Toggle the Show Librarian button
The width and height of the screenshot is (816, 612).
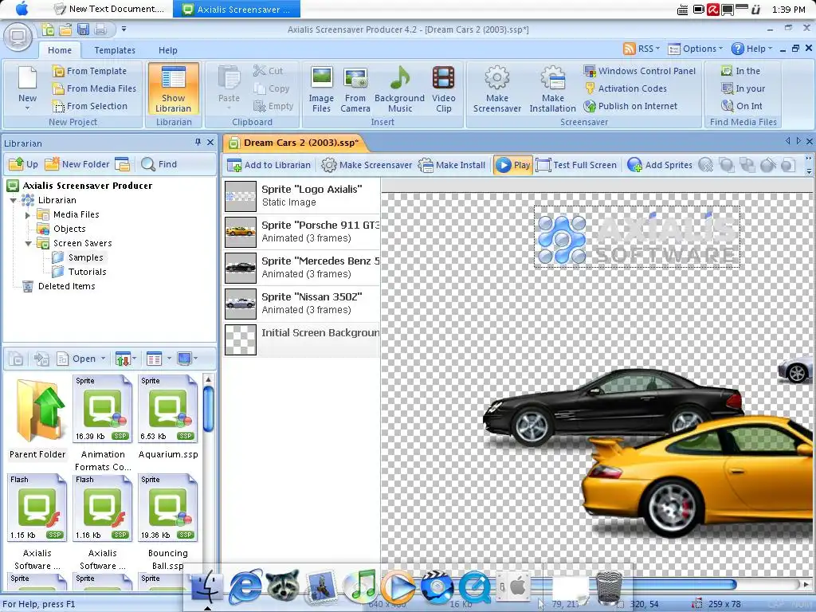tap(173, 88)
